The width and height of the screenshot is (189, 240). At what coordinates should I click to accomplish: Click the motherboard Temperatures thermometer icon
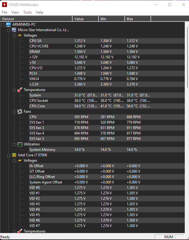coord(20,90)
